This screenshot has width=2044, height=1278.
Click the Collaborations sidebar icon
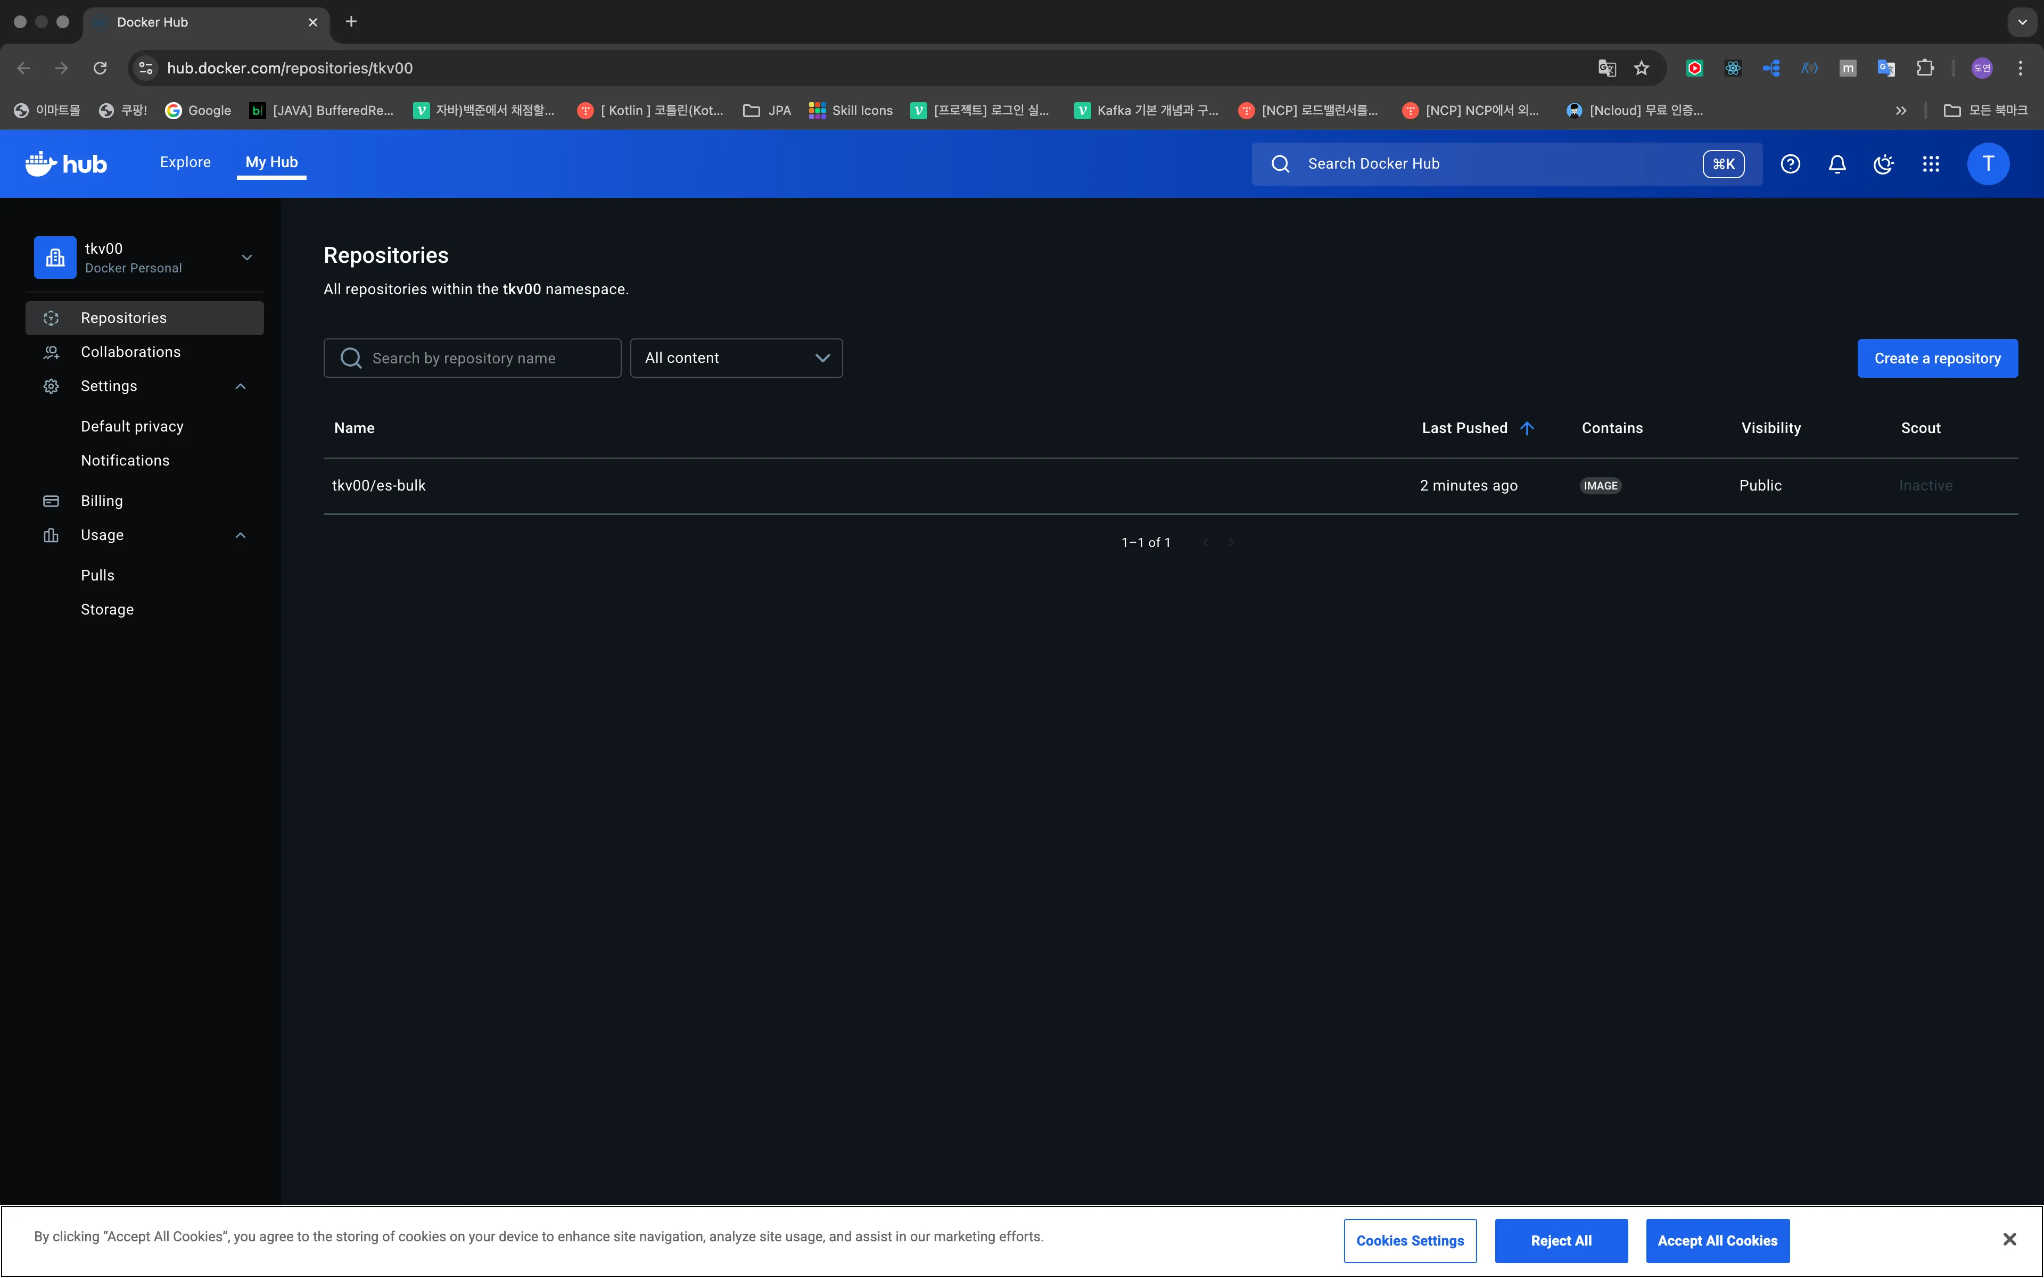(52, 352)
